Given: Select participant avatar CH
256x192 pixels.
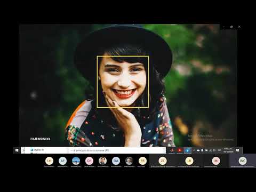Looking at the screenshot, I should click(x=89, y=161).
